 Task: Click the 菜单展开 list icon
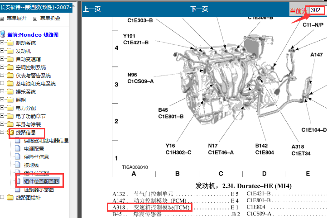(x=2, y=19)
